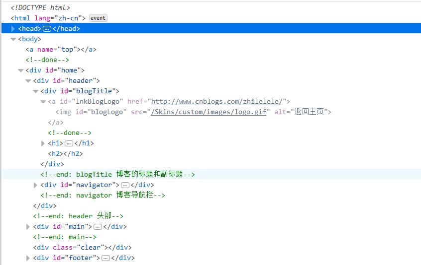Click the event badge on html tag
The image size is (421, 265).
pyautogui.click(x=98, y=18)
